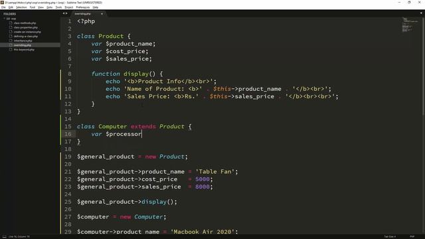425x239 pixels.
Task: Click the 'Macbook Air 2020' string
Action: click(203, 232)
